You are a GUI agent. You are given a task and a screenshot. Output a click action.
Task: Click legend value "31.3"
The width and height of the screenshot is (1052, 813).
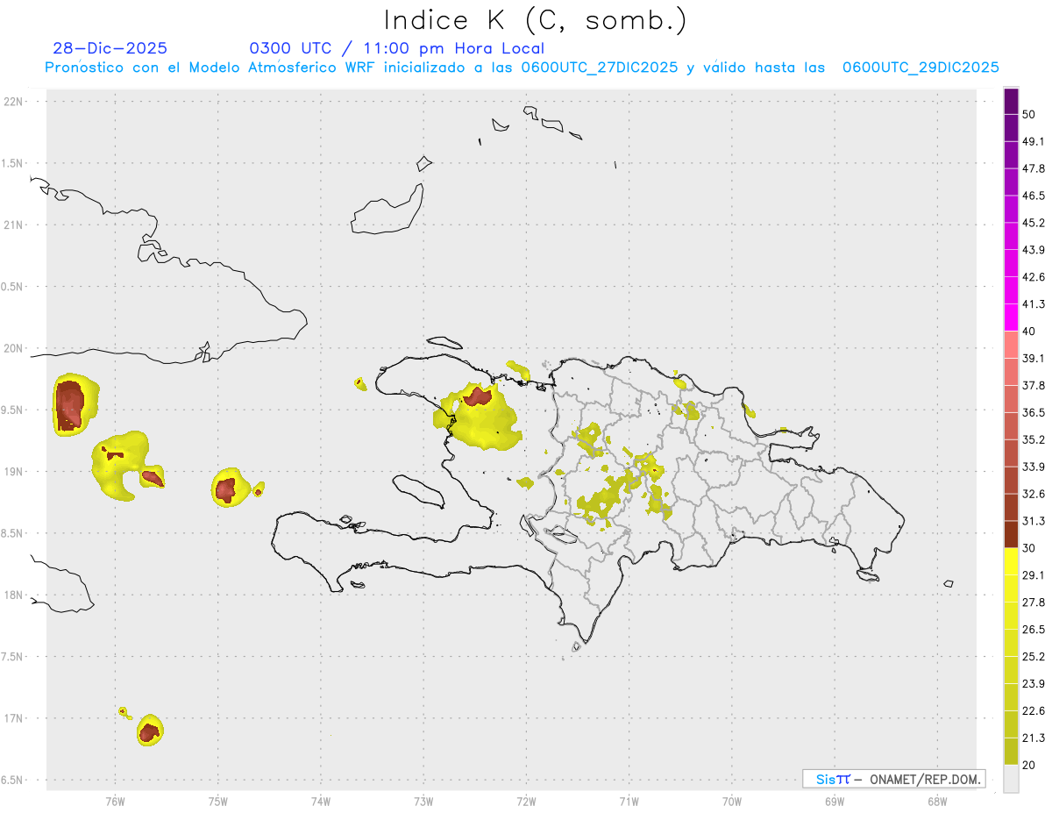pyautogui.click(x=1033, y=521)
